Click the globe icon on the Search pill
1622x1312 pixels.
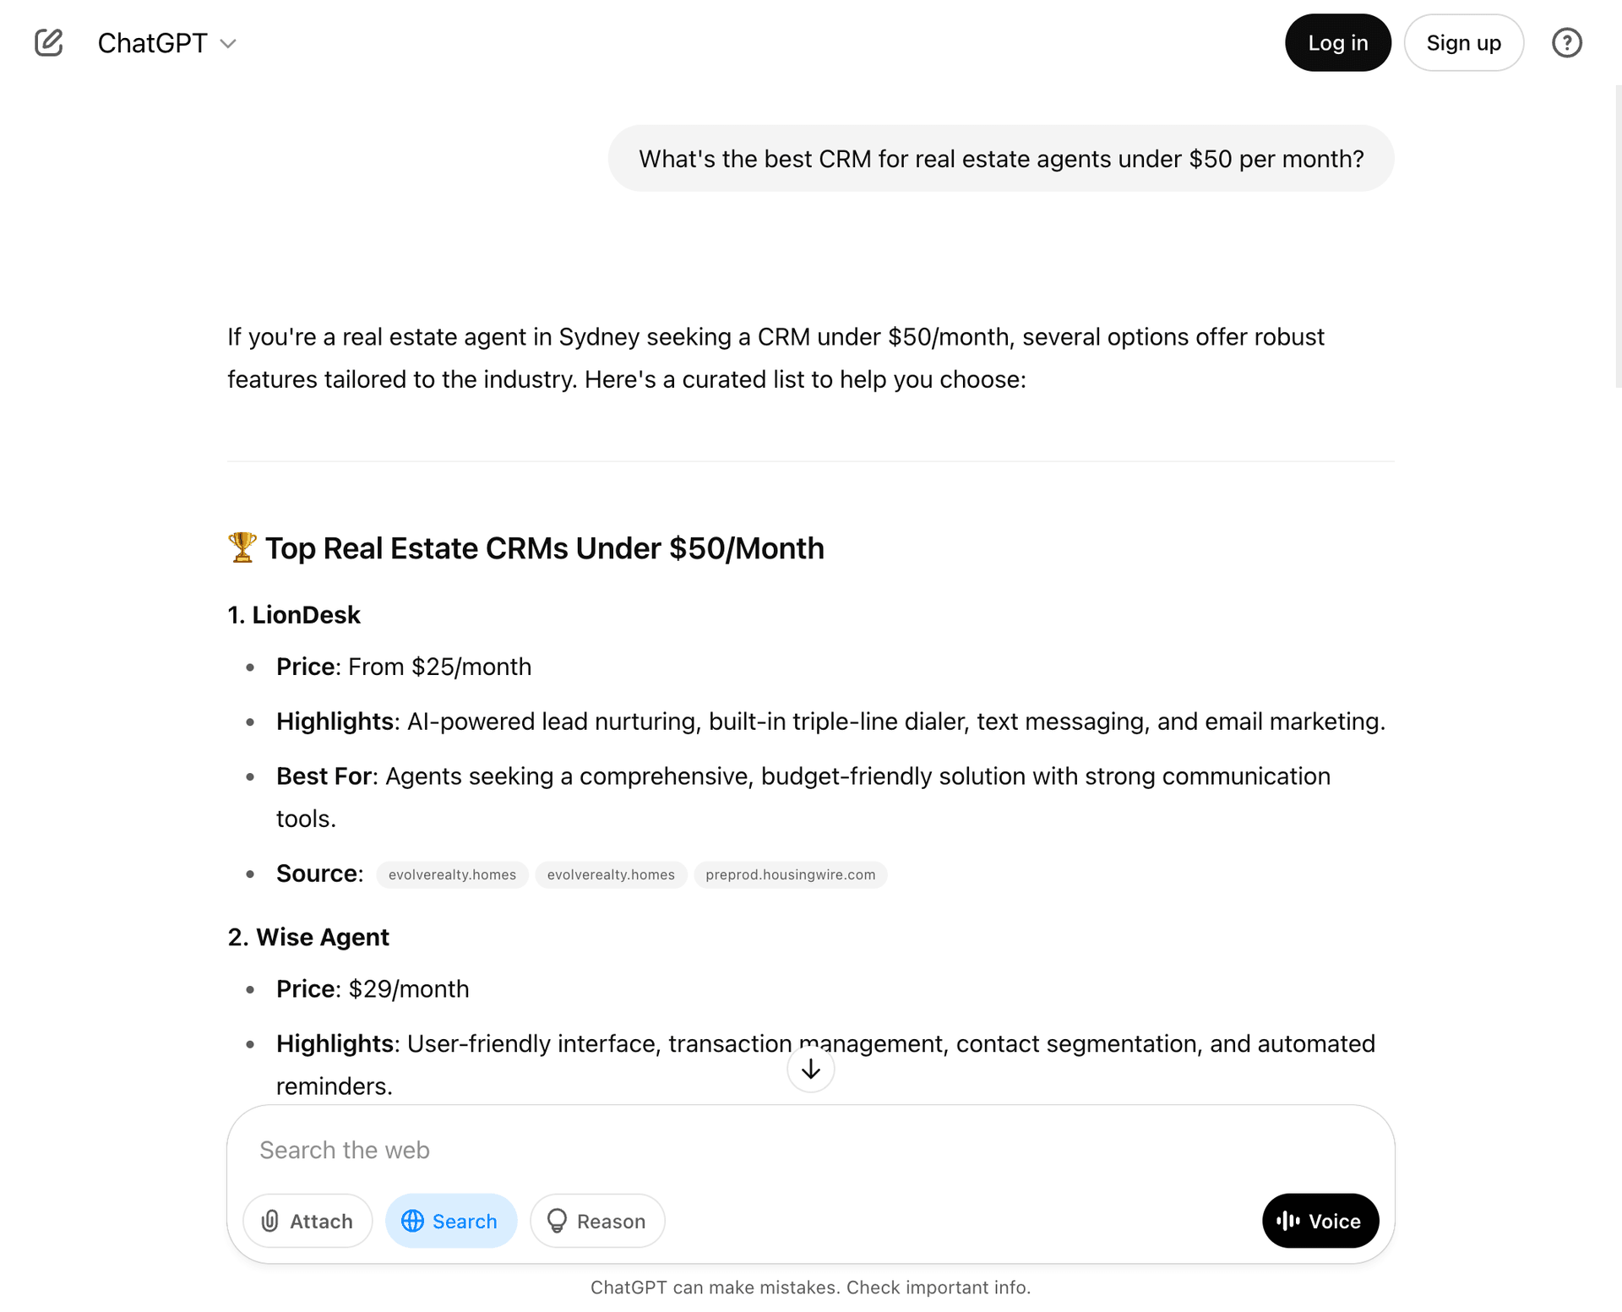(x=413, y=1221)
